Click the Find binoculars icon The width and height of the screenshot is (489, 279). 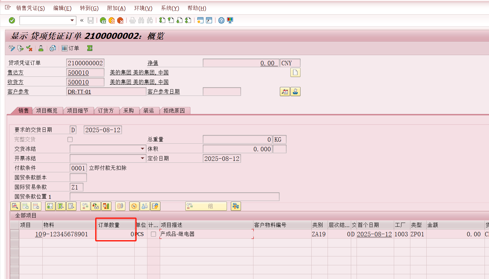[141, 20]
